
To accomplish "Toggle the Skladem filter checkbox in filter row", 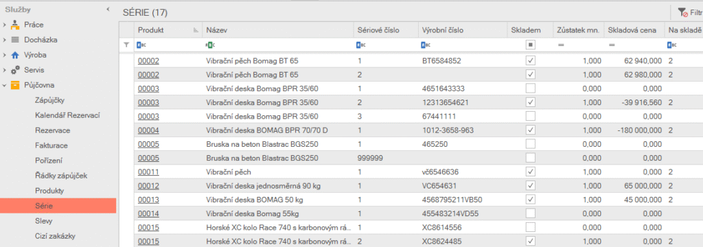I will pos(531,45).
